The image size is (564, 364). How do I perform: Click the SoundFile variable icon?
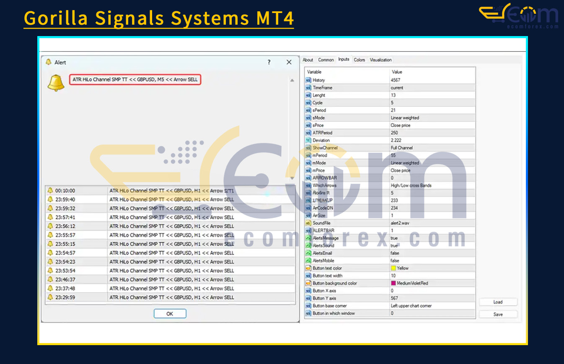point(308,223)
